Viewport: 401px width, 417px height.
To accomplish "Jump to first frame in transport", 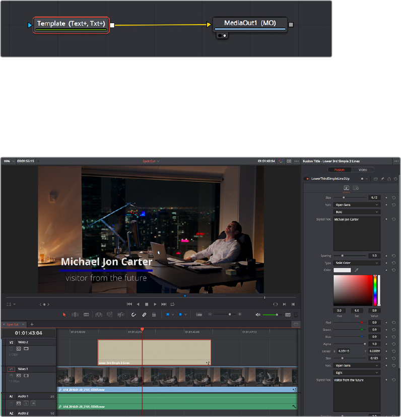I will [x=129, y=304].
